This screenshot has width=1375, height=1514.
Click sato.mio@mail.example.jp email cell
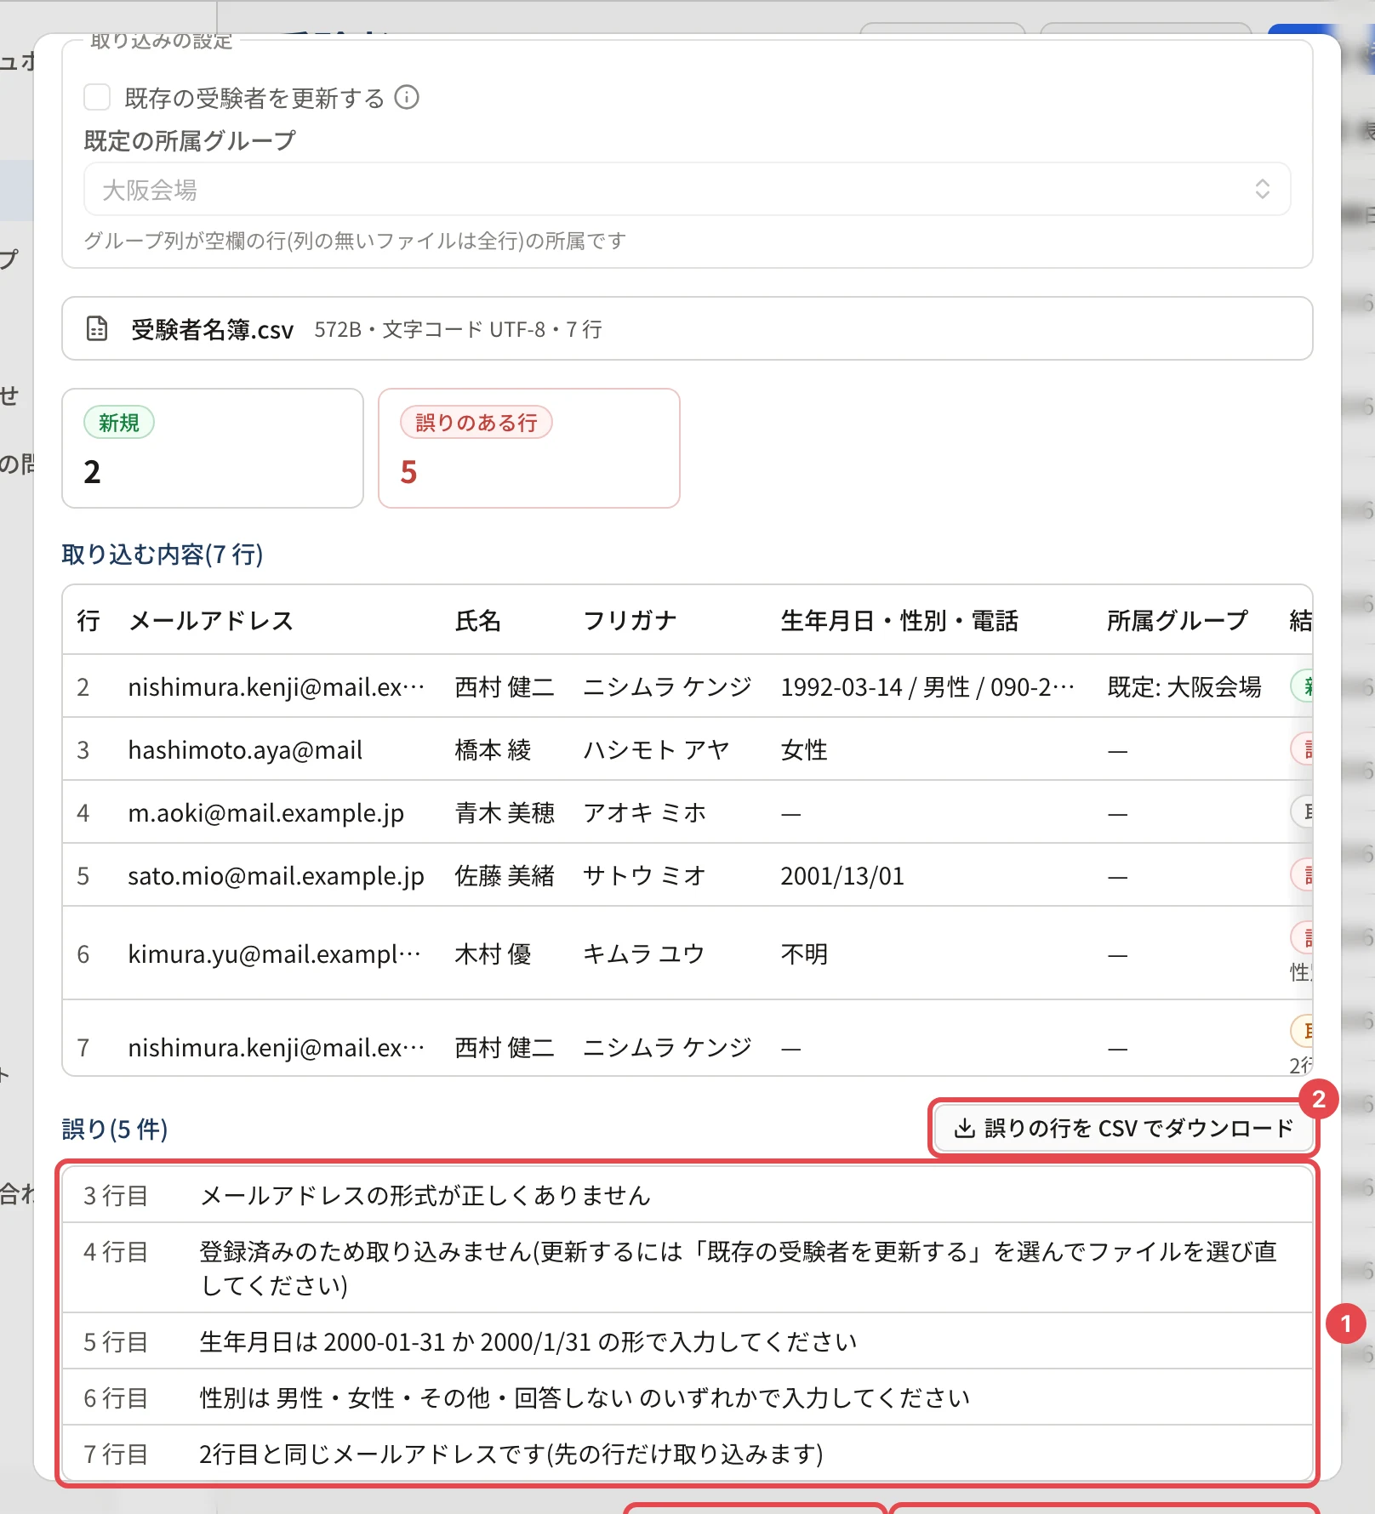pos(277,876)
